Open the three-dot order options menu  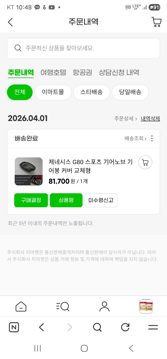pyautogui.click(x=152, y=138)
